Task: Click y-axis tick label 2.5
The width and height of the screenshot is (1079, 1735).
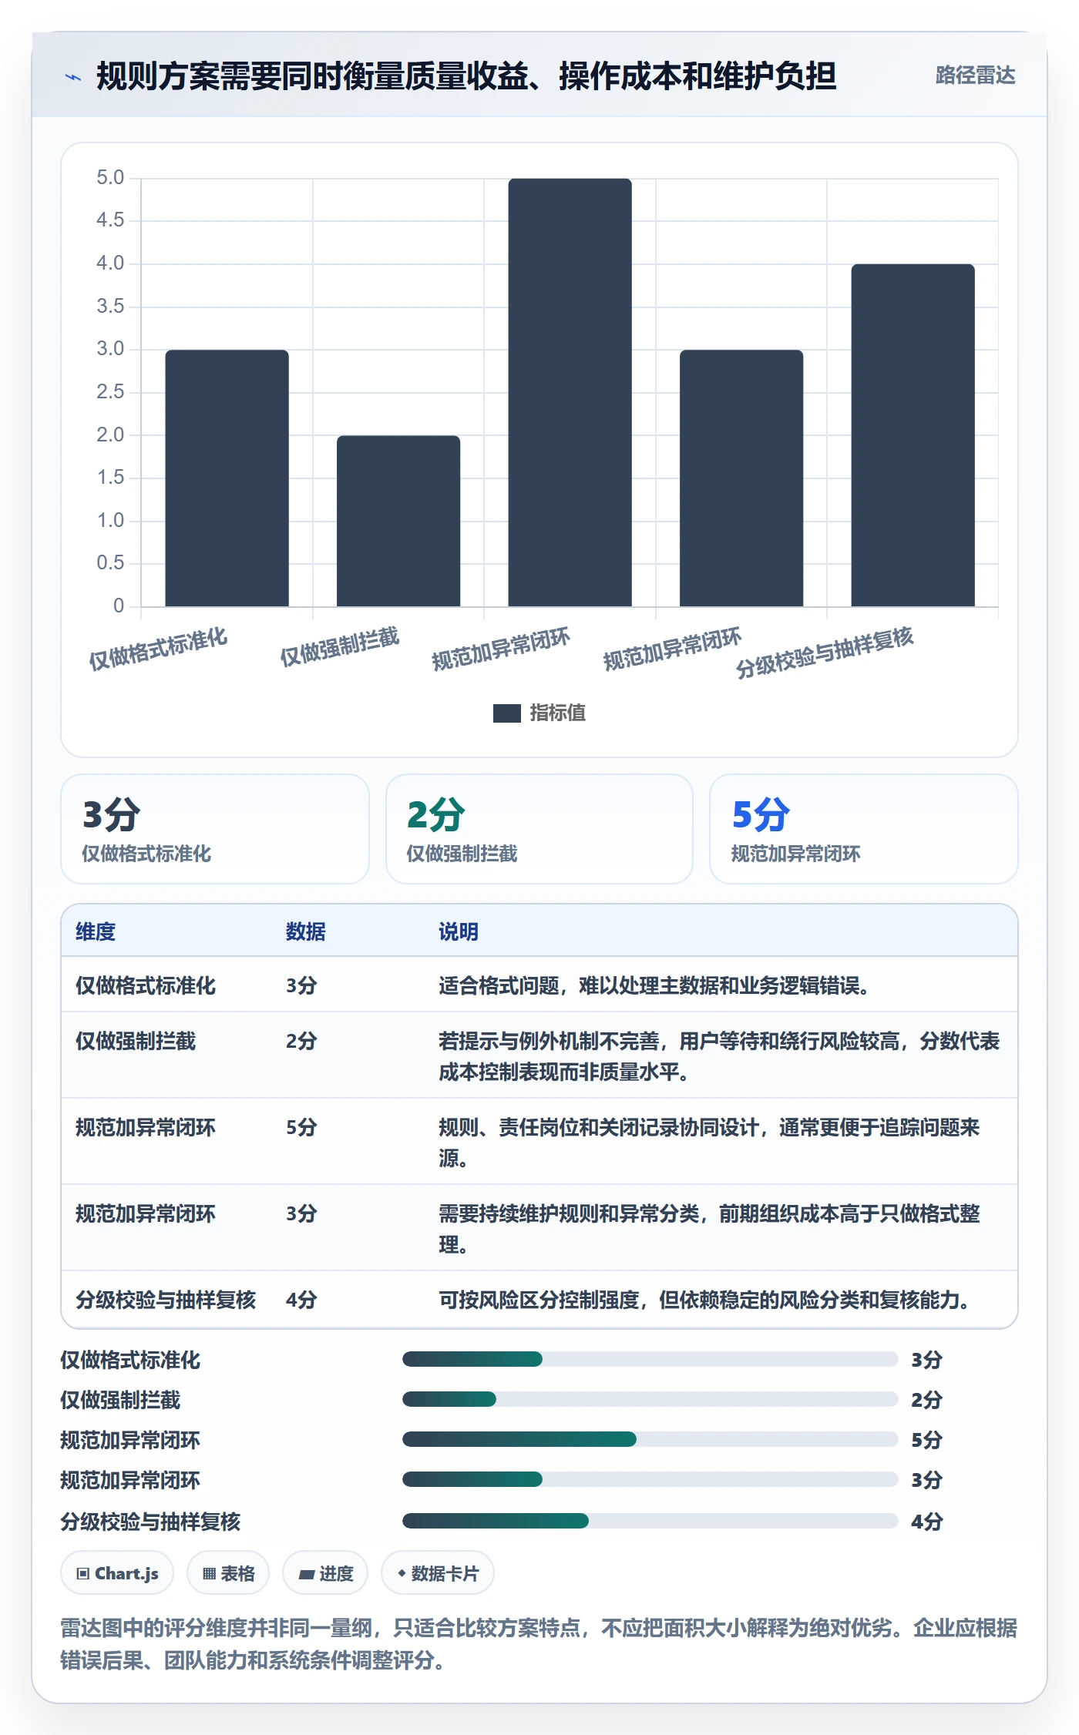Action: [109, 392]
